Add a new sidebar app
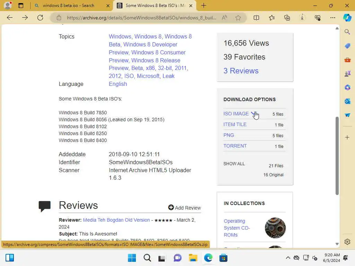Image resolution: width=355 pixels, height=266 pixels. click(x=347, y=137)
